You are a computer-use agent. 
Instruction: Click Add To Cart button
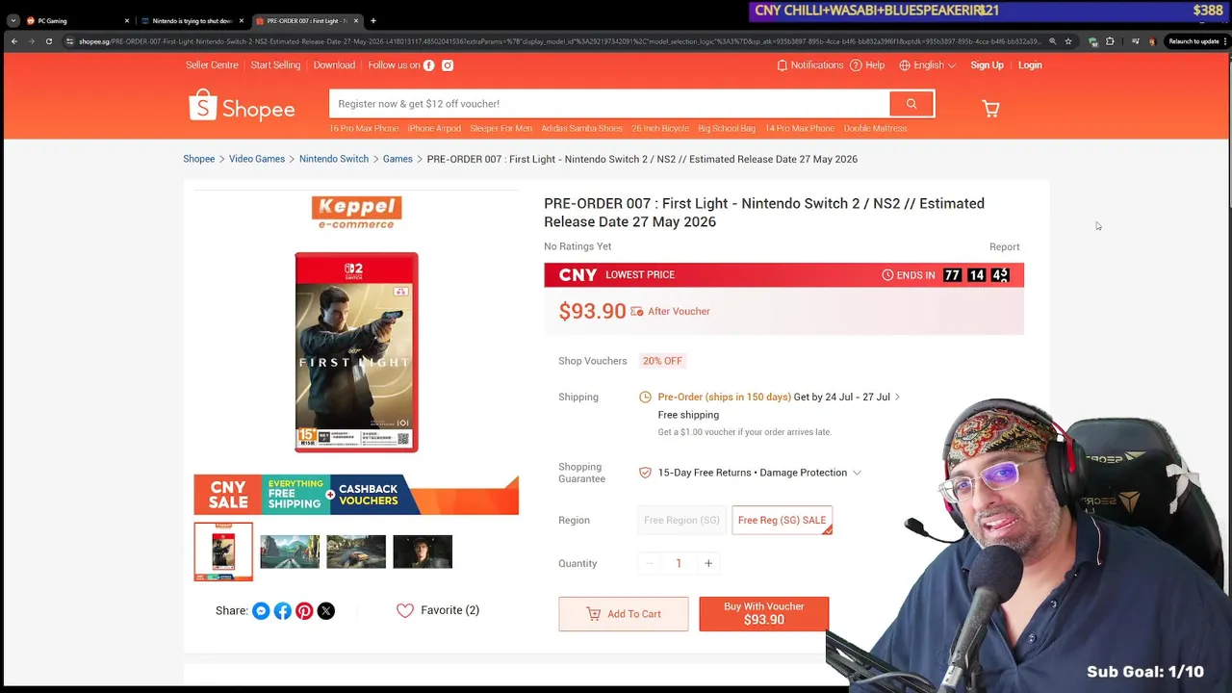[x=624, y=614]
